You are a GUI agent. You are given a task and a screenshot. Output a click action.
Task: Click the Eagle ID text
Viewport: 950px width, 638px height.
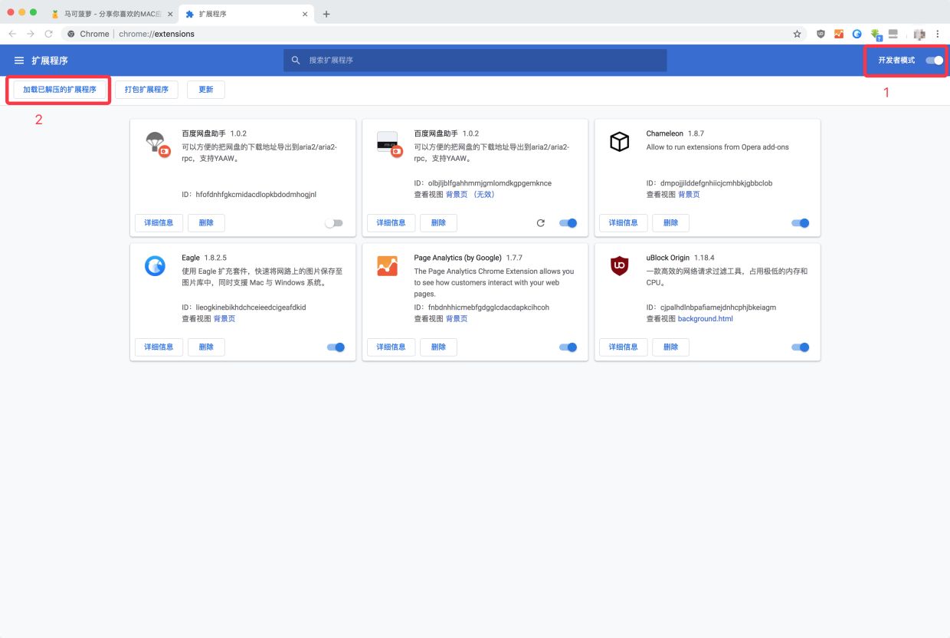click(244, 307)
